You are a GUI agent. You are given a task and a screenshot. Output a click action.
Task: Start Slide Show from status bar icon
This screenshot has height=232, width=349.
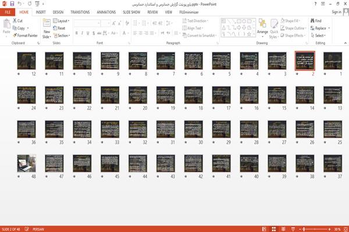(293, 229)
